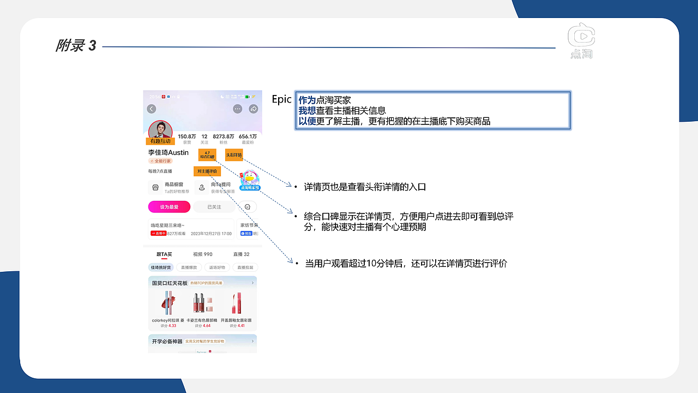The height and width of the screenshot is (393, 698).
Task: Tap the 已关注 following button
Action: pyautogui.click(x=214, y=207)
